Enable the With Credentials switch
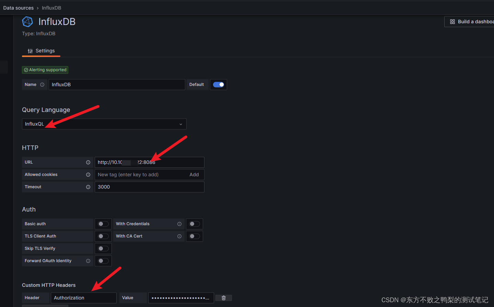The image size is (494, 307). 195,224
